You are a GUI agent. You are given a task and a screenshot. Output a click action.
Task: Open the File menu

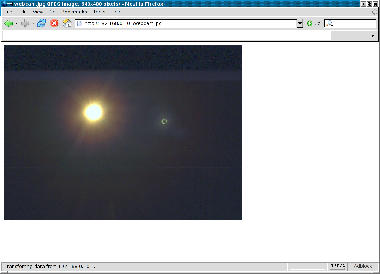pyautogui.click(x=8, y=12)
